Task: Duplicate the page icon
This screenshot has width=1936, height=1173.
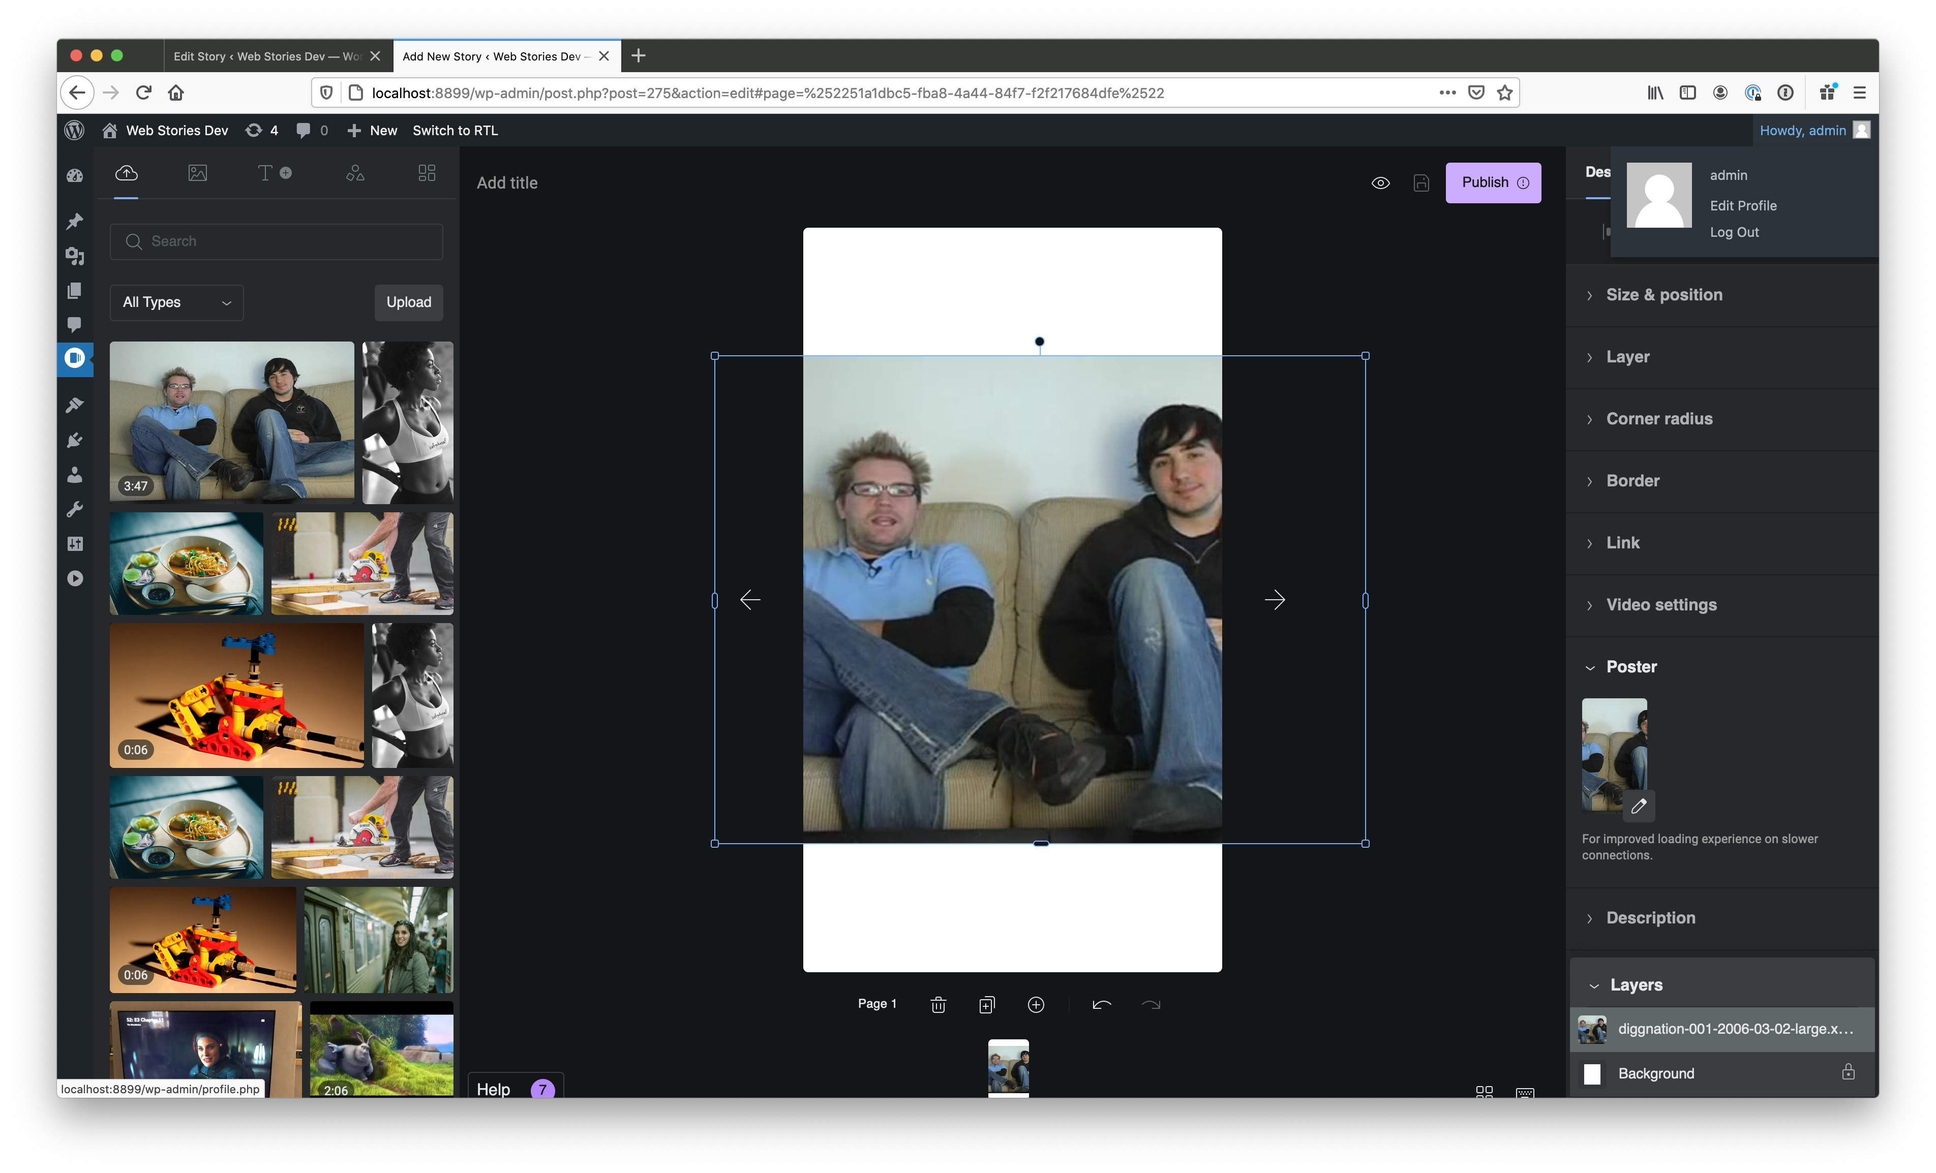Action: coord(987,1004)
